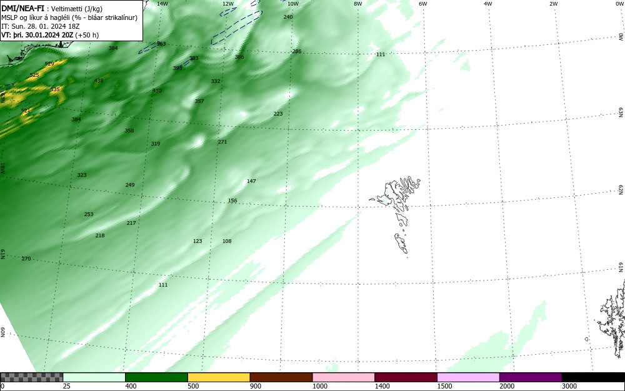Click the map value 123
Image resolution: width=625 pixels, height=391 pixels.
click(x=197, y=241)
